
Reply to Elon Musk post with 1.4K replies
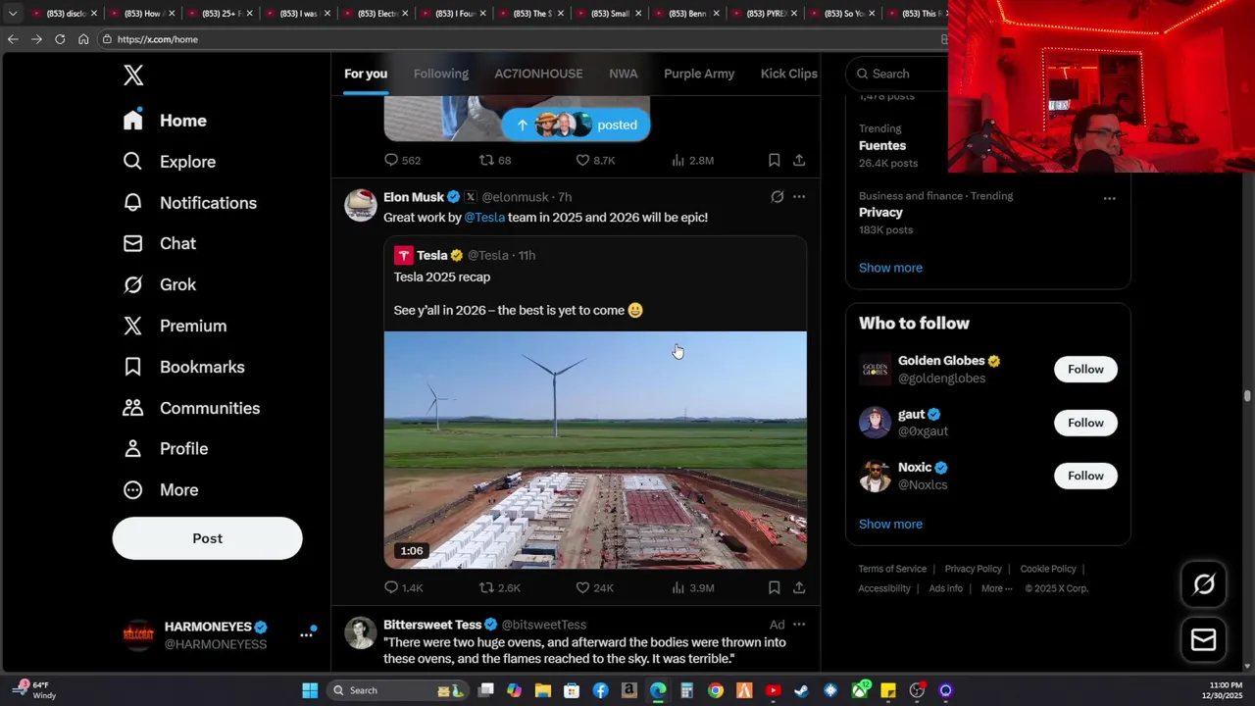(x=403, y=587)
